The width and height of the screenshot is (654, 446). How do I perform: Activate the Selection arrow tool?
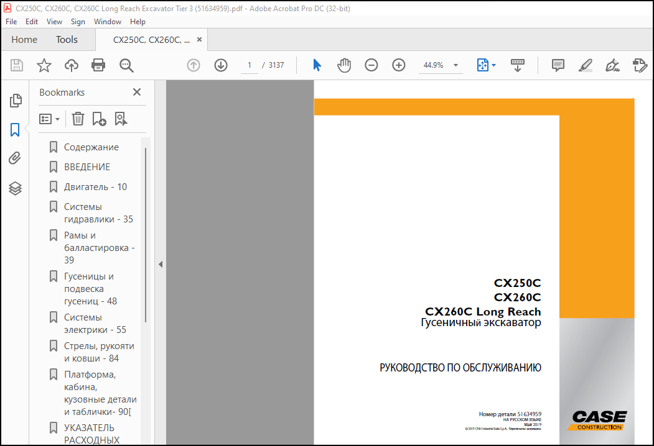coord(317,65)
